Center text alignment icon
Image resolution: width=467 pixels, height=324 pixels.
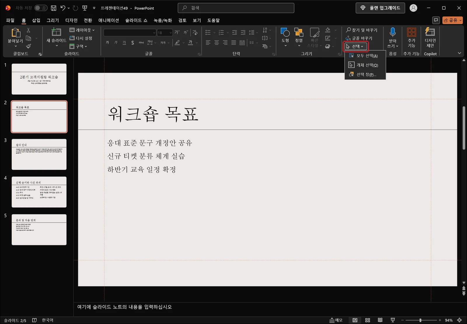click(217, 43)
